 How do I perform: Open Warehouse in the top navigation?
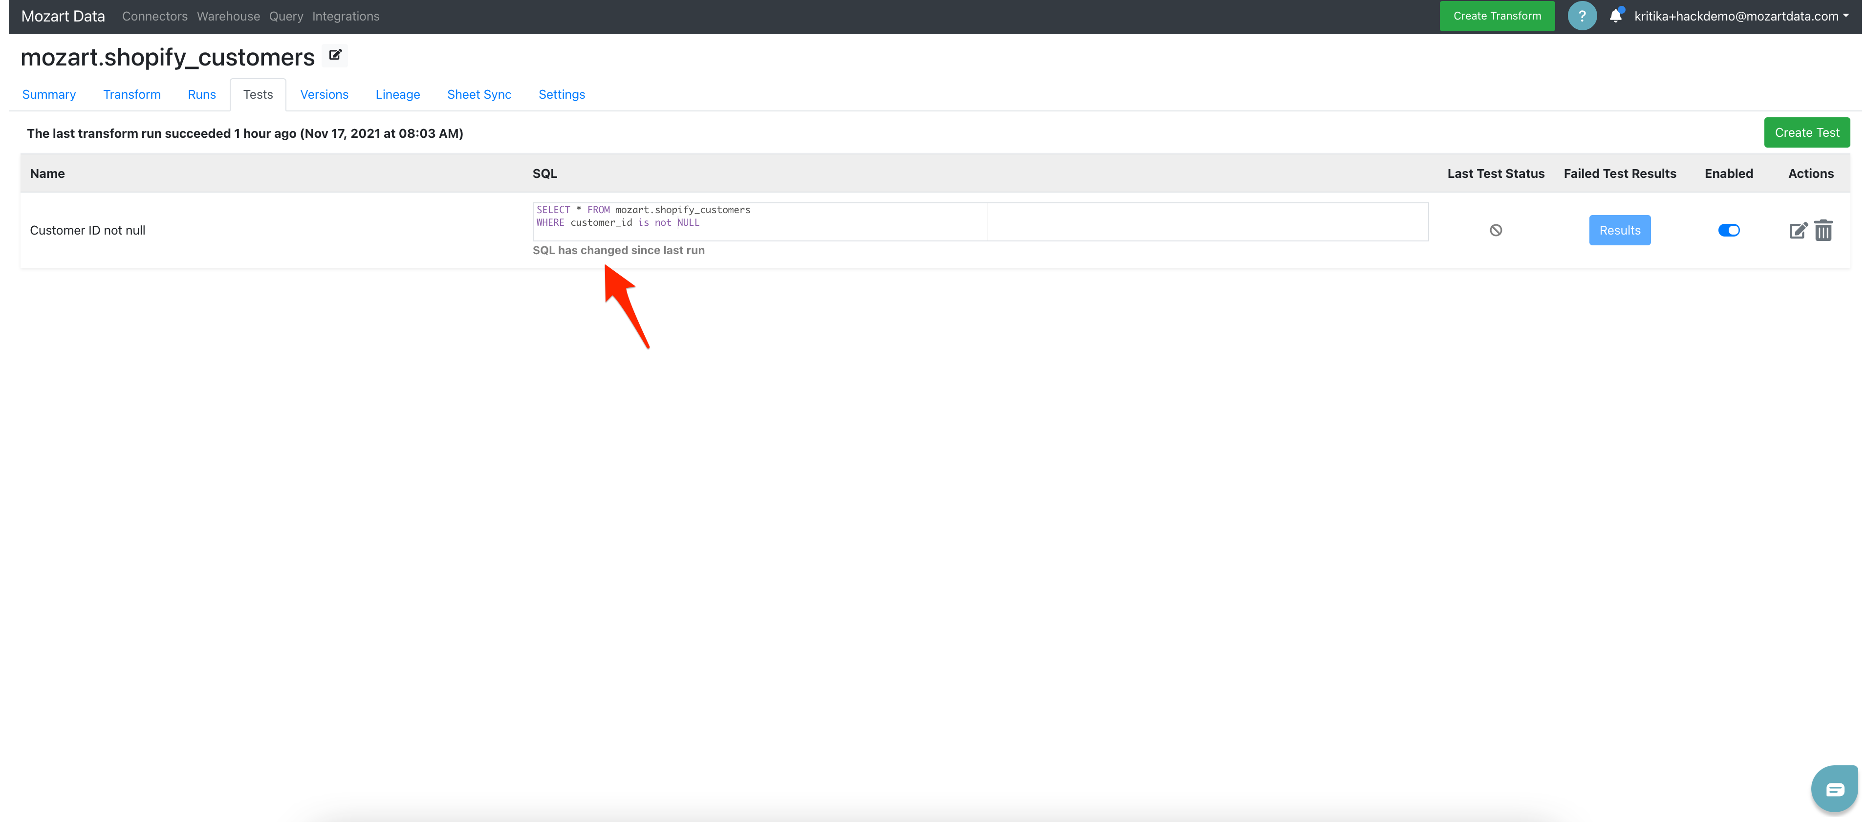click(x=228, y=16)
